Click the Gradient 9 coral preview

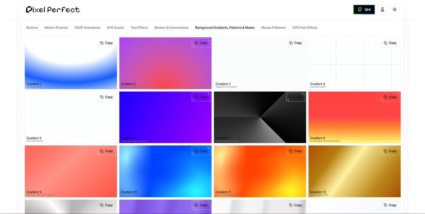tap(71, 172)
